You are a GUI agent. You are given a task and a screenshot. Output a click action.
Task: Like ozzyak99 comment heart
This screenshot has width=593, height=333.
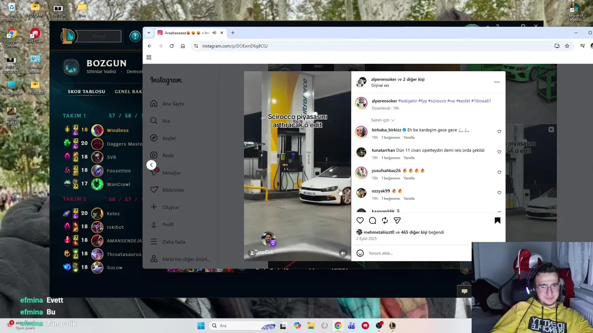[x=499, y=192]
